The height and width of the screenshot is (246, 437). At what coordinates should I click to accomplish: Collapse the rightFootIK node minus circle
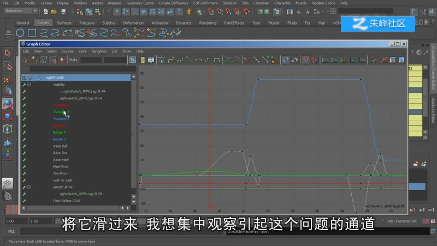pos(29,78)
